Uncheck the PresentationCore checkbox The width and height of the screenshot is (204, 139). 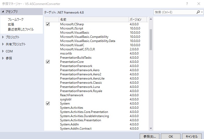coord(48,62)
